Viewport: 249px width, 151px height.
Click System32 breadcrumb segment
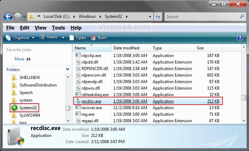(113, 16)
